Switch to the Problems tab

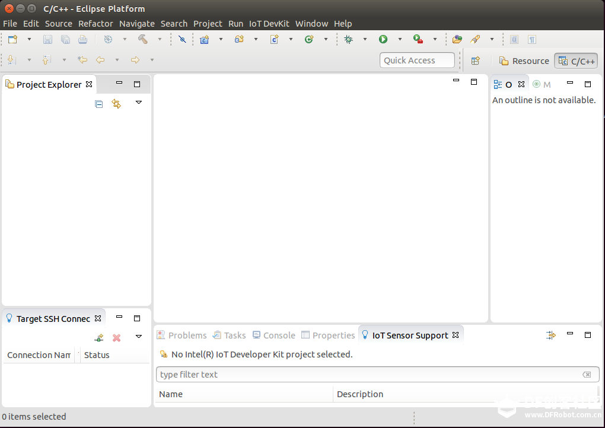click(x=181, y=335)
